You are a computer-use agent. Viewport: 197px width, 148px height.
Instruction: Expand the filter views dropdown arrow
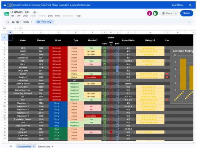(x=20, y=22)
